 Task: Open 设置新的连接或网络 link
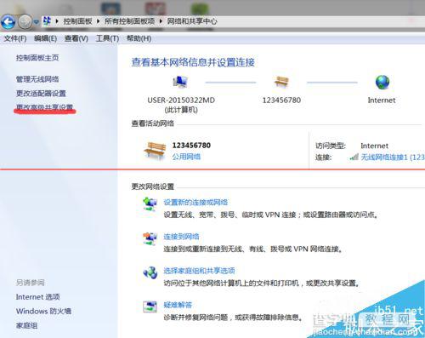click(x=195, y=203)
